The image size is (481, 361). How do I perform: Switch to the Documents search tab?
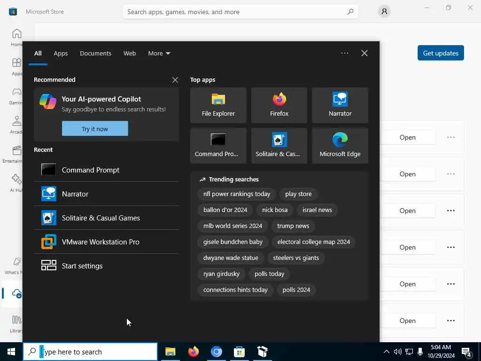[95, 53]
